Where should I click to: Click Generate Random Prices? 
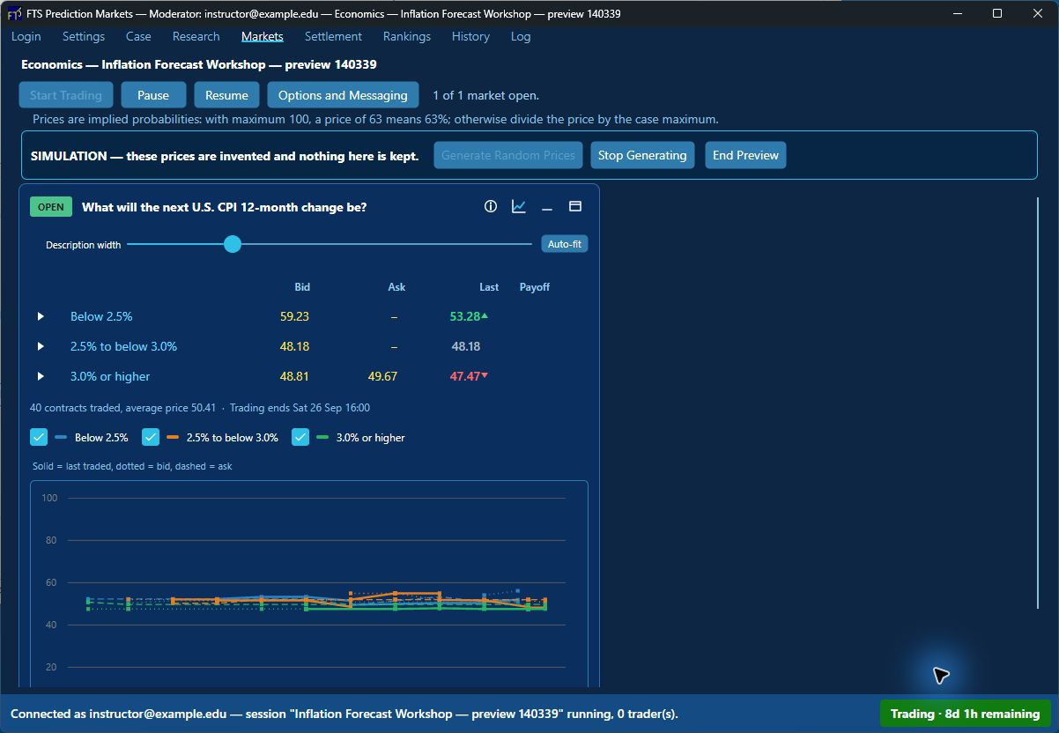click(x=508, y=155)
